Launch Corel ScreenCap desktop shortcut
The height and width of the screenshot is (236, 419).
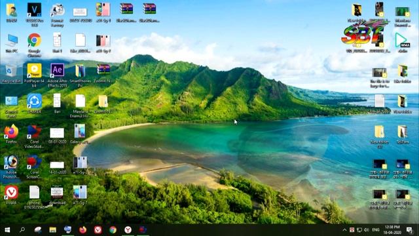click(x=34, y=167)
